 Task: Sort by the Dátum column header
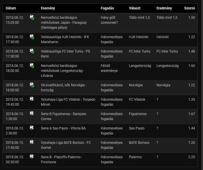click(x=11, y=8)
